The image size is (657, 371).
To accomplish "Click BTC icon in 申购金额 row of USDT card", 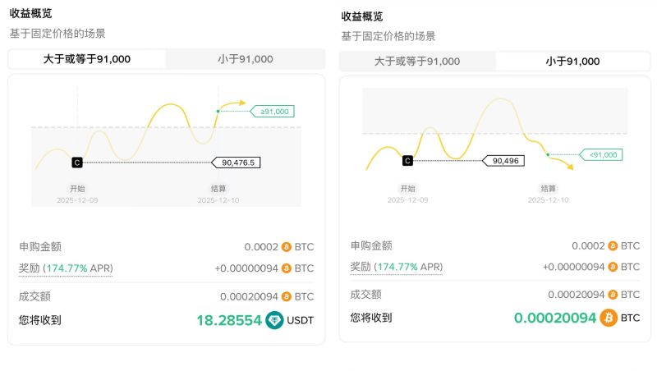I will (x=287, y=246).
